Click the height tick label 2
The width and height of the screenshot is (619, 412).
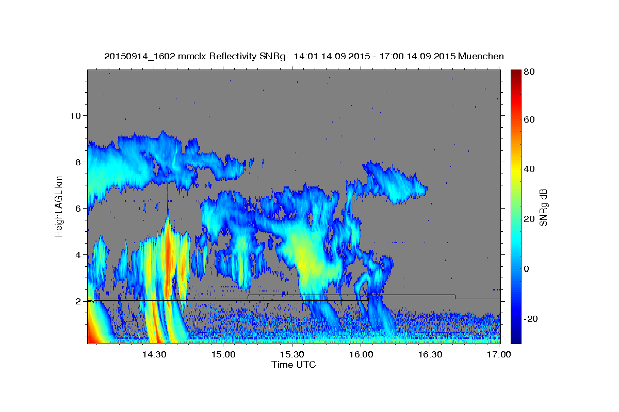(78, 301)
